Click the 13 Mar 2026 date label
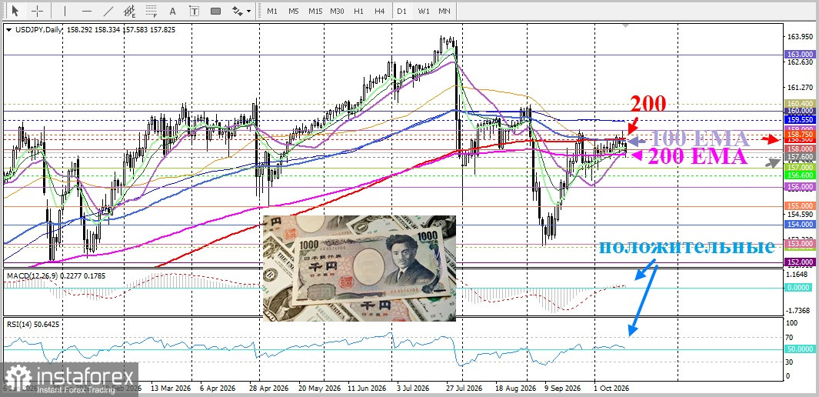This screenshot has width=819, height=397. coord(170,389)
